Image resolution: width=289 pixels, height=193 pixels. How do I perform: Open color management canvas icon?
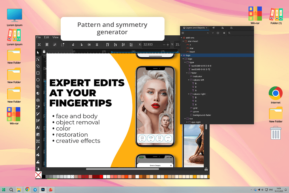tap(206, 169)
